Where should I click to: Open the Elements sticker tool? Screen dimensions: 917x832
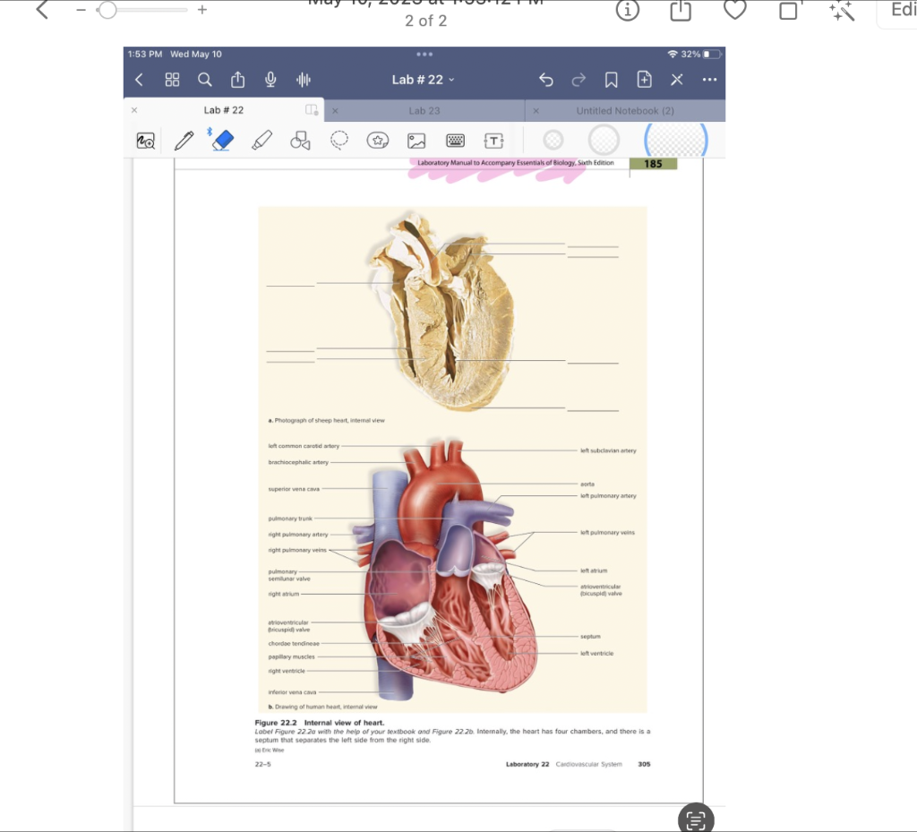point(377,141)
